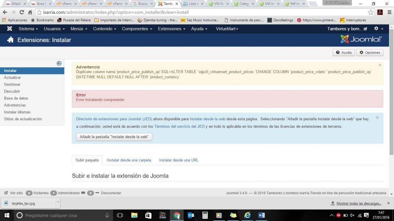
Task: Show hidden system tray icons
Action: [331, 215]
